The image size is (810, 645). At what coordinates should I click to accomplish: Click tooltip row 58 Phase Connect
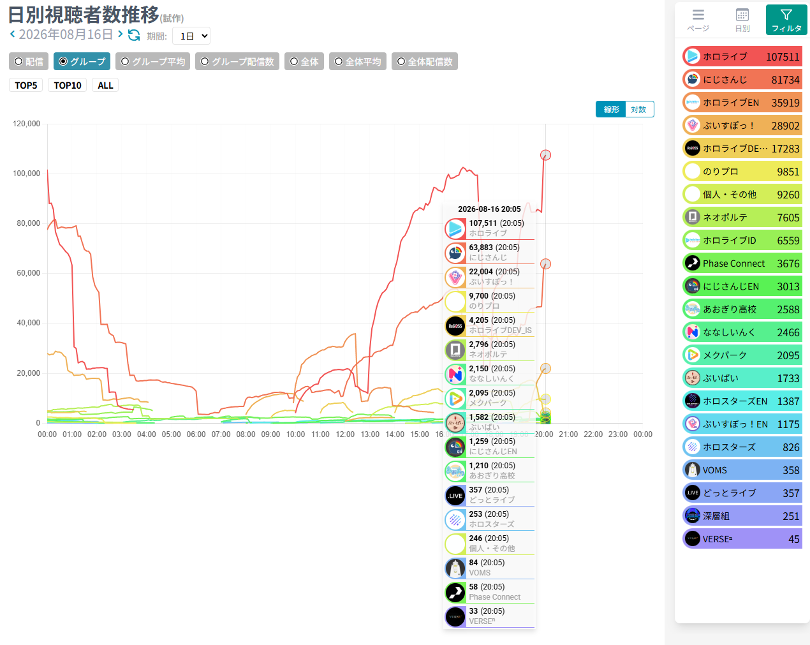pos(489,592)
